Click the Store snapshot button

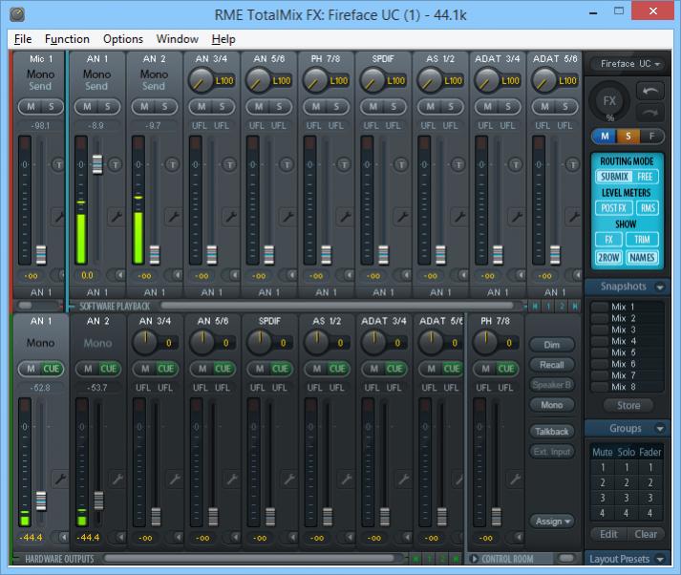(x=628, y=406)
